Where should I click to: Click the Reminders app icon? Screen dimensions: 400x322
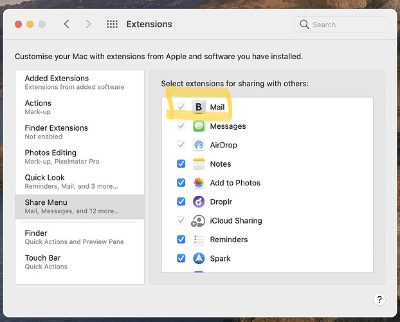[x=199, y=240]
